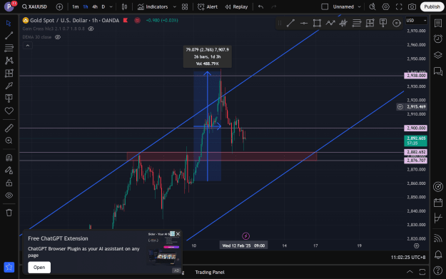Pick rectangle tool from floating toolbar

[x=317, y=23]
